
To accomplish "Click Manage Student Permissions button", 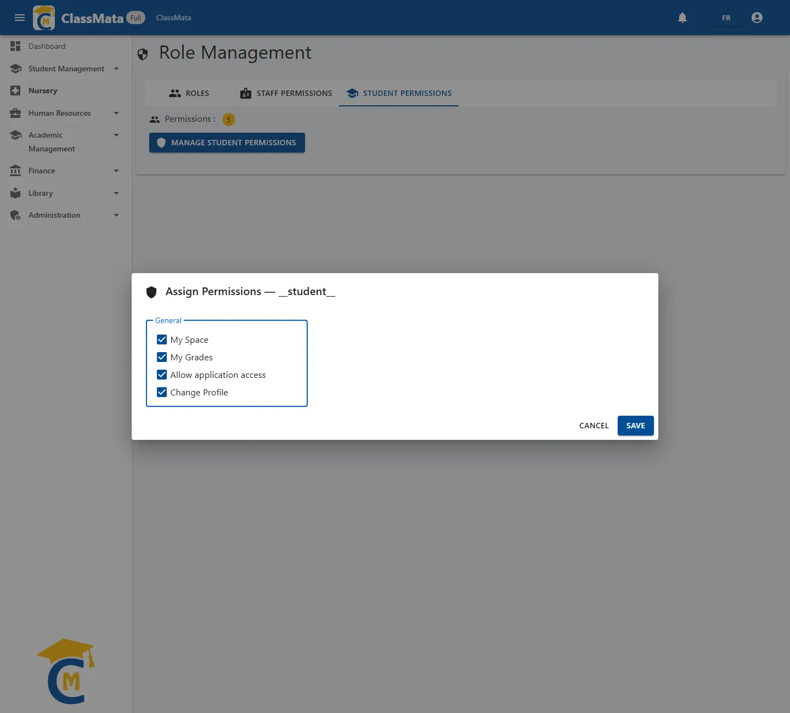I will click(227, 143).
